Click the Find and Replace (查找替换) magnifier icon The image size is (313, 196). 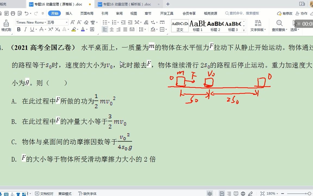click(x=279, y=23)
